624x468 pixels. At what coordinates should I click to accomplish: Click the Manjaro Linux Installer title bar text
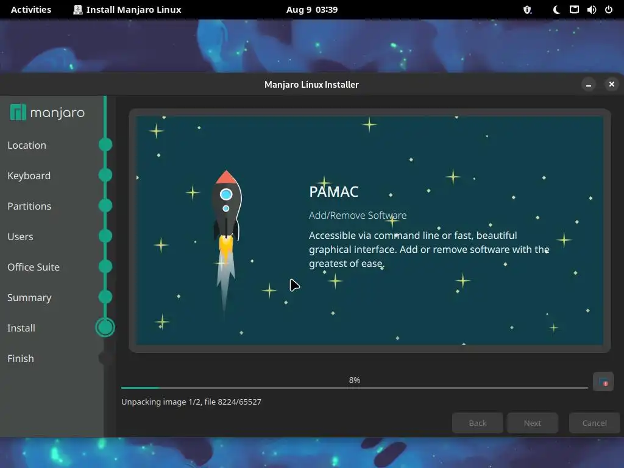[311, 84]
